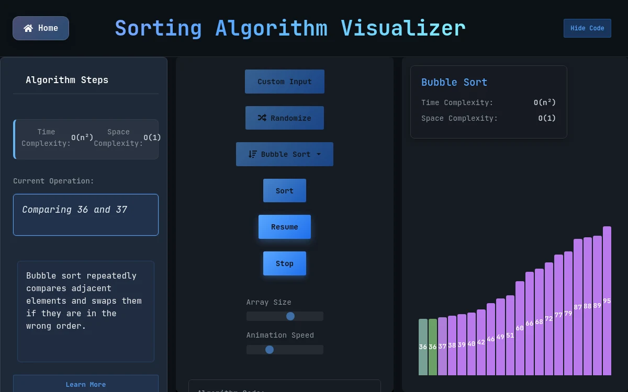Go to Home
Image resolution: width=628 pixels, height=392 pixels.
41,28
